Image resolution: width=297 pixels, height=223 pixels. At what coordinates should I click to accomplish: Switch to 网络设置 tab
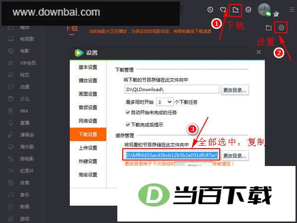(x=88, y=121)
